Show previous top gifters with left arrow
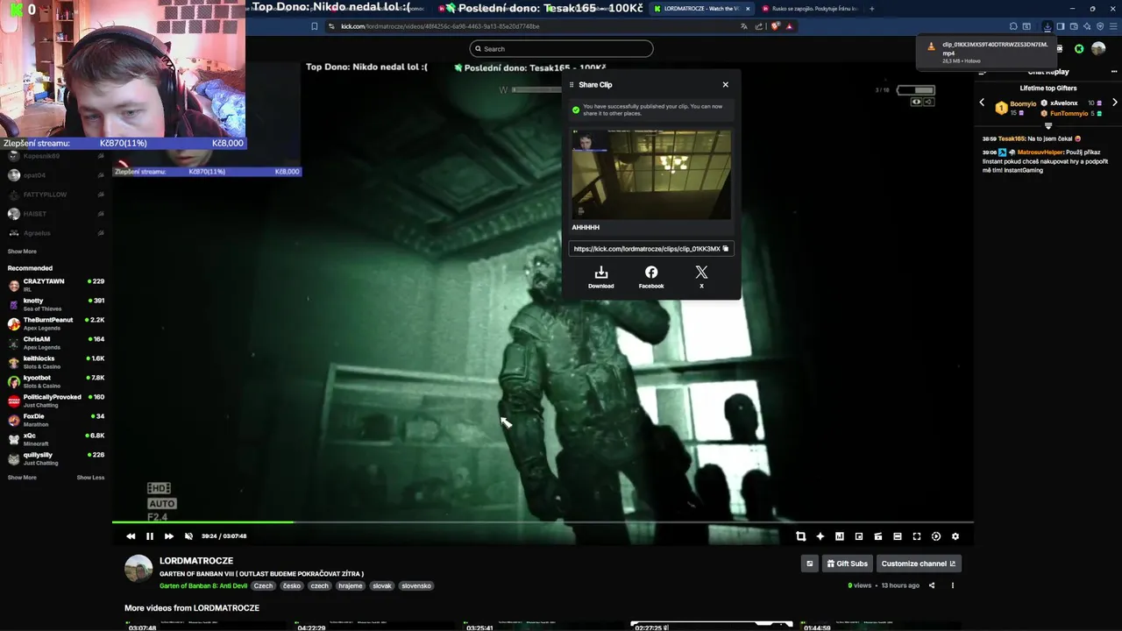The width and height of the screenshot is (1122, 631). pyautogui.click(x=982, y=103)
